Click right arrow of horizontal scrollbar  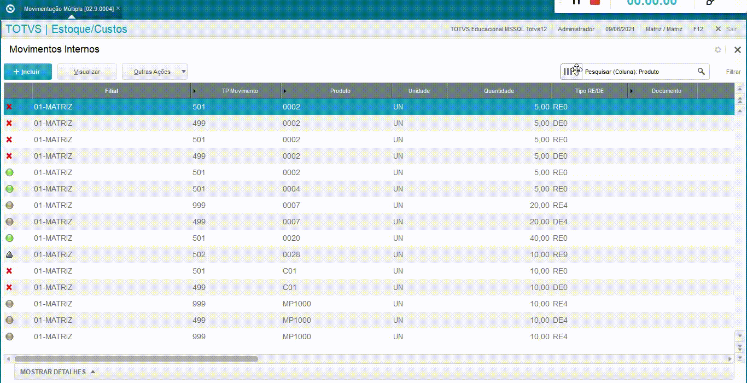point(730,359)
